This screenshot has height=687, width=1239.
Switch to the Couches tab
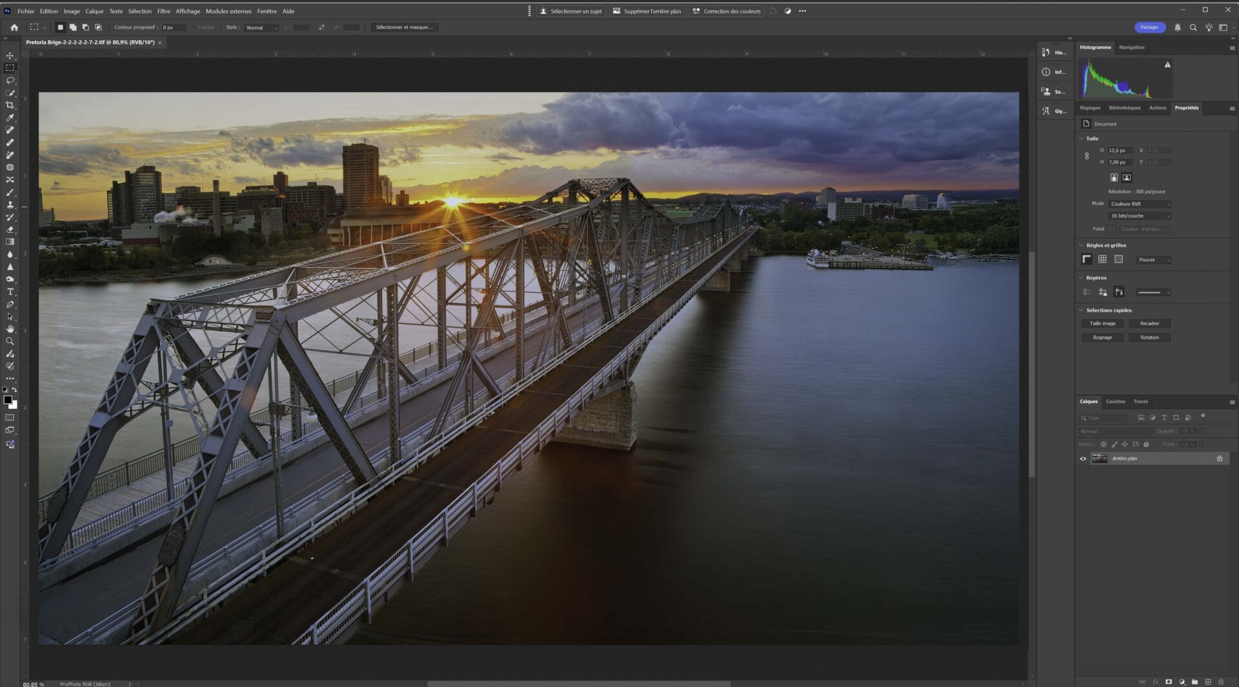1115,401
